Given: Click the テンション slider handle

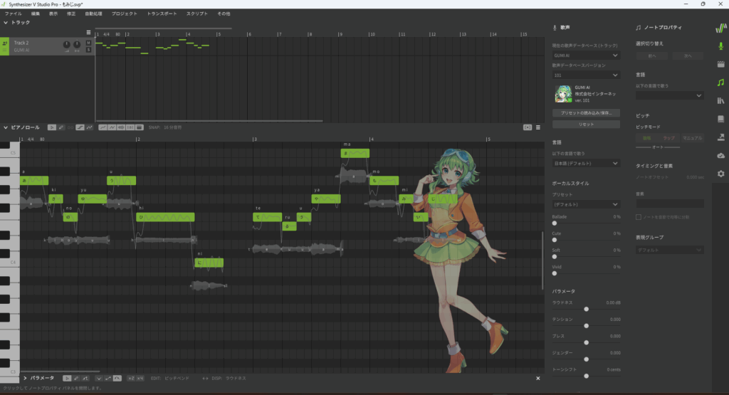Looking at the screenshot, I should click(x=587, y=326).
